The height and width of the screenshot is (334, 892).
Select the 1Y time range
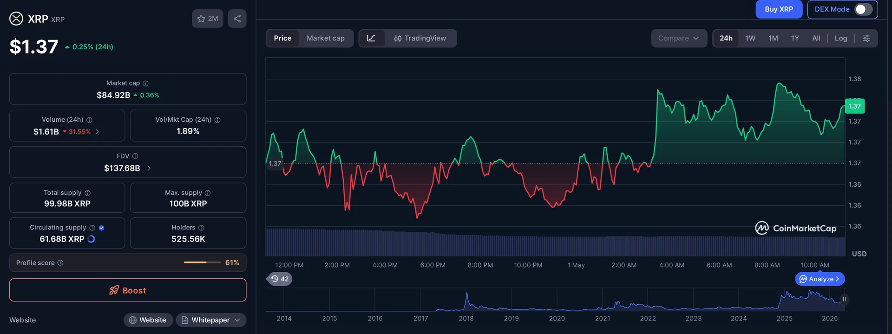(x=795, y=38)
